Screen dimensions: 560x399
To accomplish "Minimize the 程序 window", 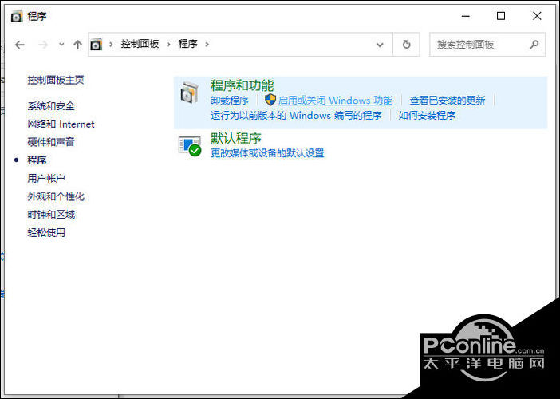I will 465,16.
